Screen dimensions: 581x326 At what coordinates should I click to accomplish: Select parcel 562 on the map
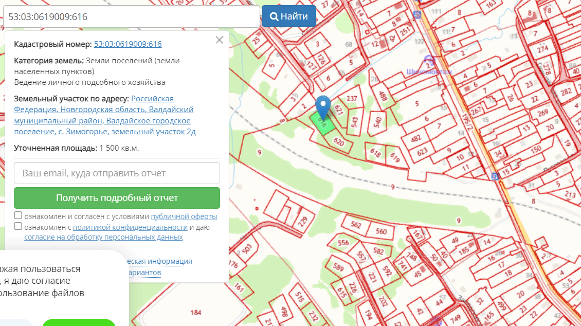356,225
